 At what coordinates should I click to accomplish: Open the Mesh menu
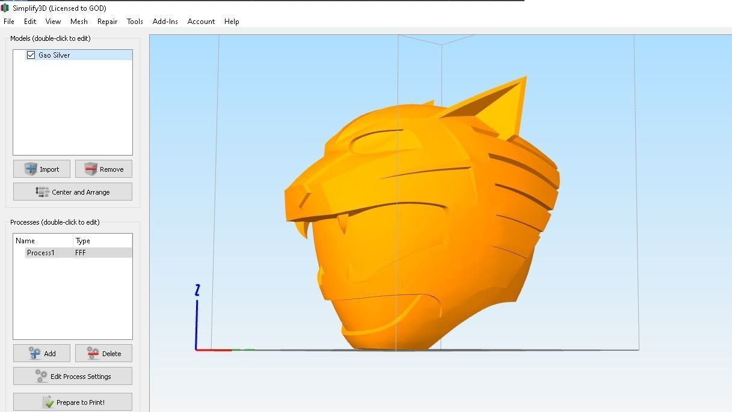click(x=79, y=21)
